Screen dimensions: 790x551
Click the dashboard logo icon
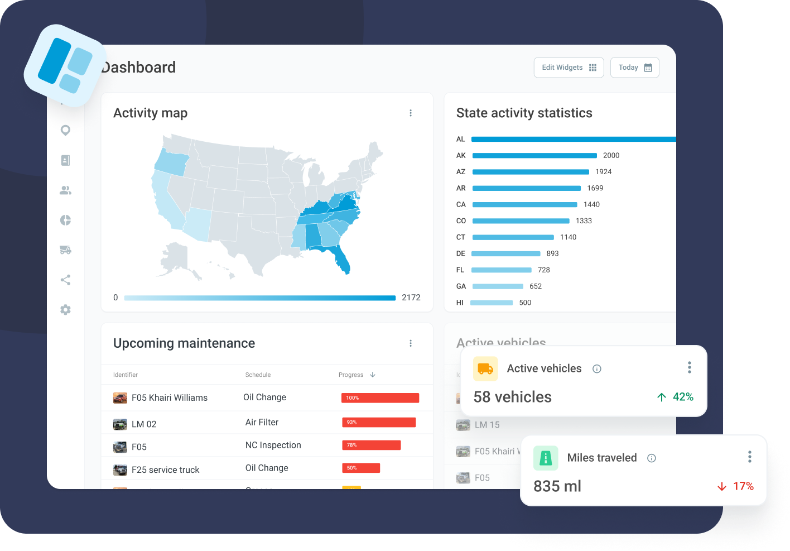click(x=65, y=66)
